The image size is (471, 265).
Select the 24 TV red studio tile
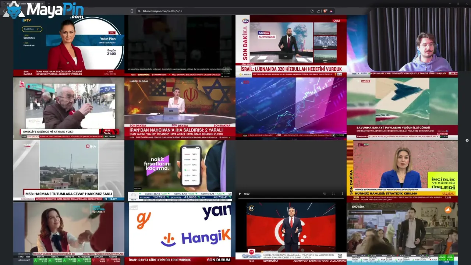pyautogui.click(x=291, y=233)
